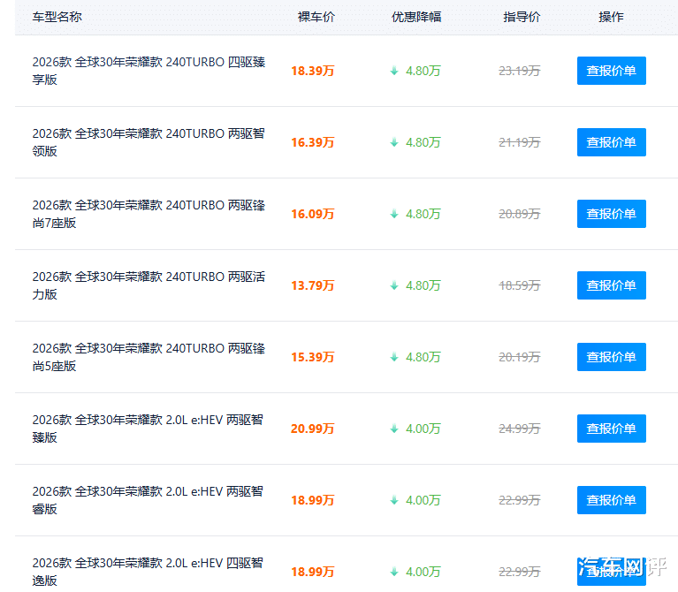
Task: Click green down arrow in 16.09万 row
Action: tap(394, 214)
